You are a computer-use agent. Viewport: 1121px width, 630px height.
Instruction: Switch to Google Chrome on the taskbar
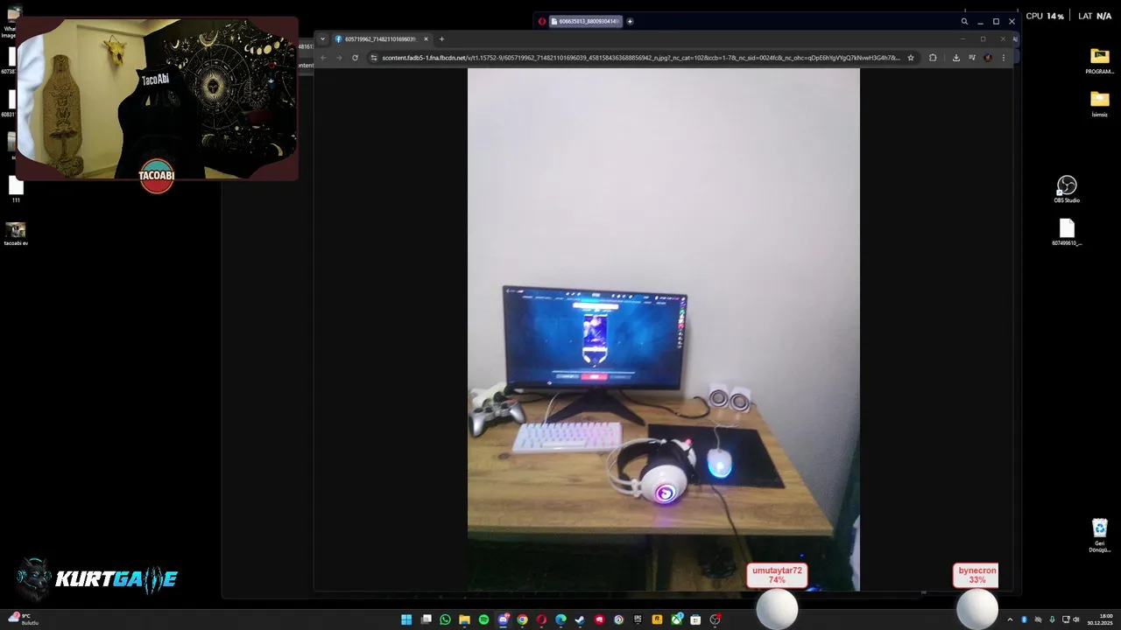522,619
